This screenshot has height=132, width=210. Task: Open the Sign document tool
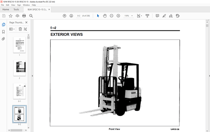tap(171, 16)
